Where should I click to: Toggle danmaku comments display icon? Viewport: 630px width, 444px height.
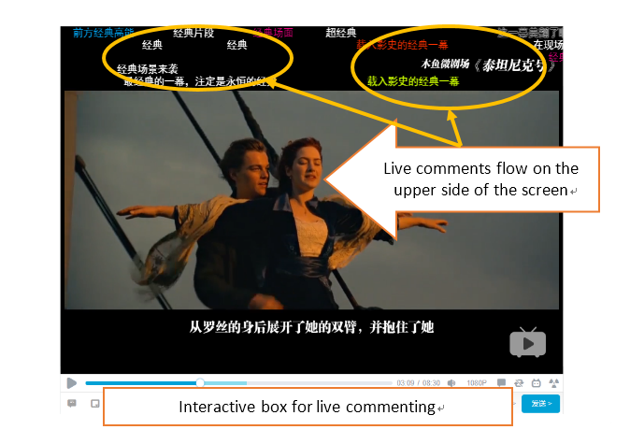[501, 382]
